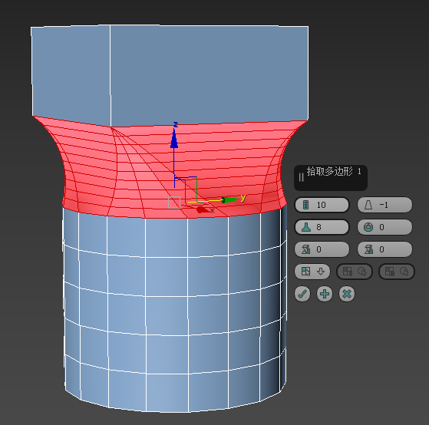Click the Segments spinner icon
The width and height of the screenshot is (429, 425).
pos(305,205)
